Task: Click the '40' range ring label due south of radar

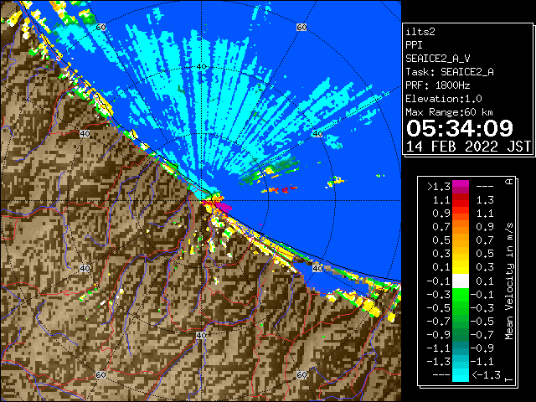Action: point(201,335)
